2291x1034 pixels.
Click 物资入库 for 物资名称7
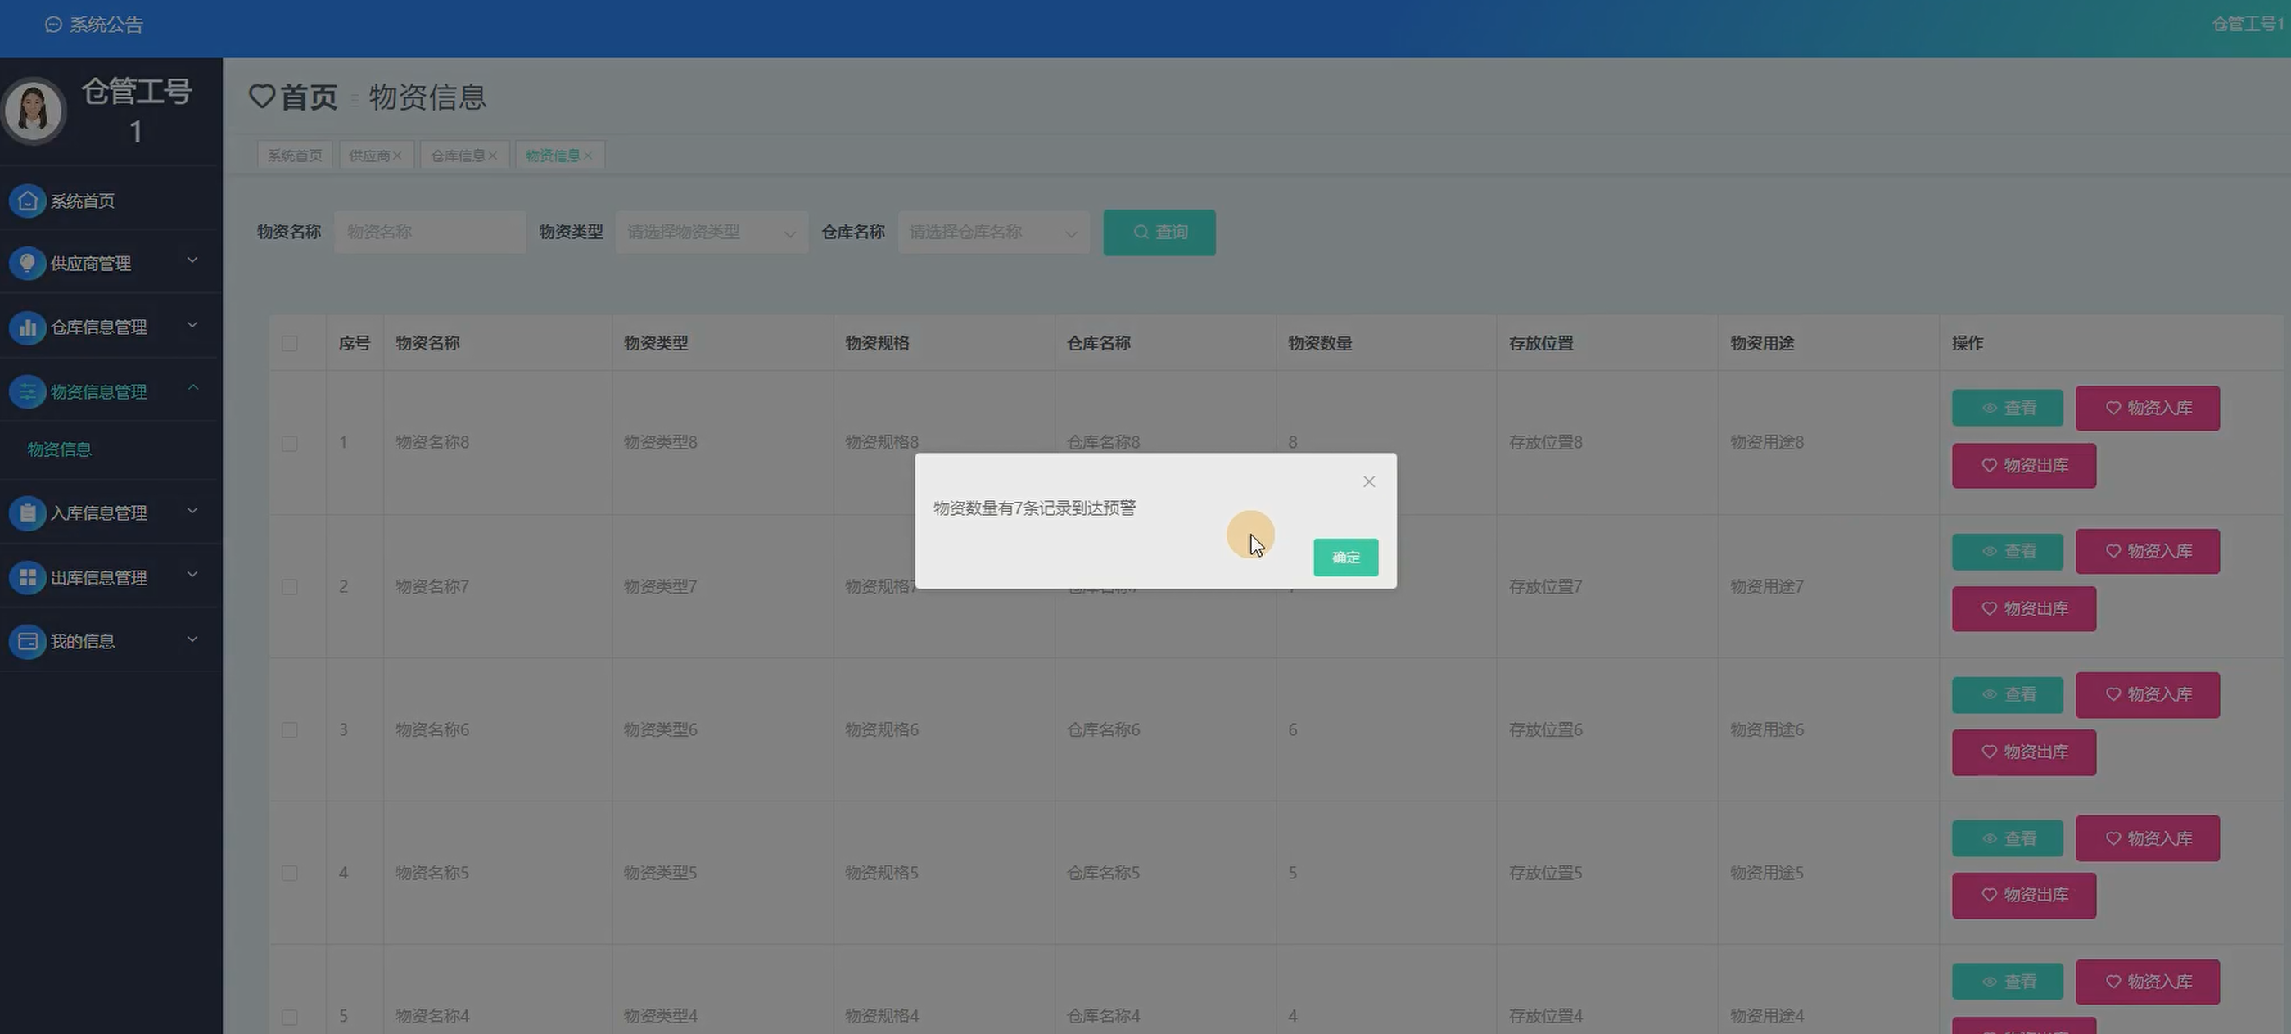2148,551
